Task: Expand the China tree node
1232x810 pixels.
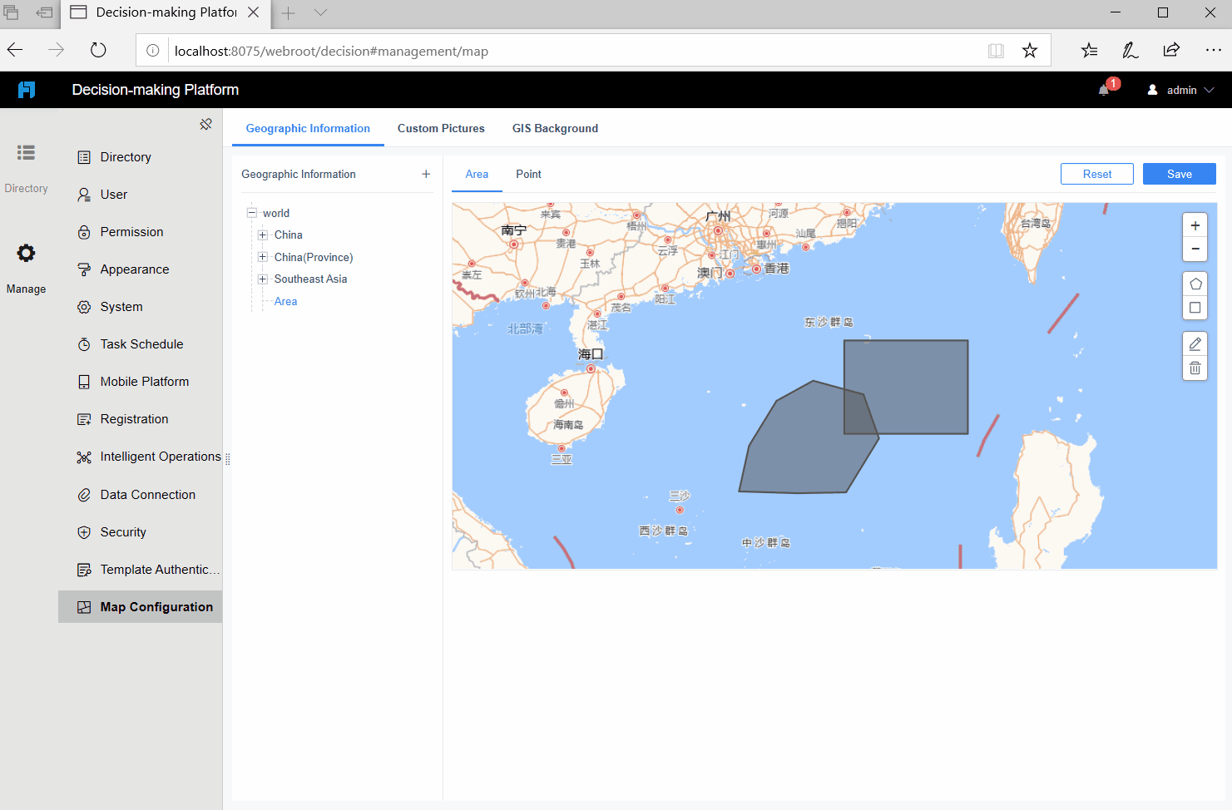Action: pos(262,235)
